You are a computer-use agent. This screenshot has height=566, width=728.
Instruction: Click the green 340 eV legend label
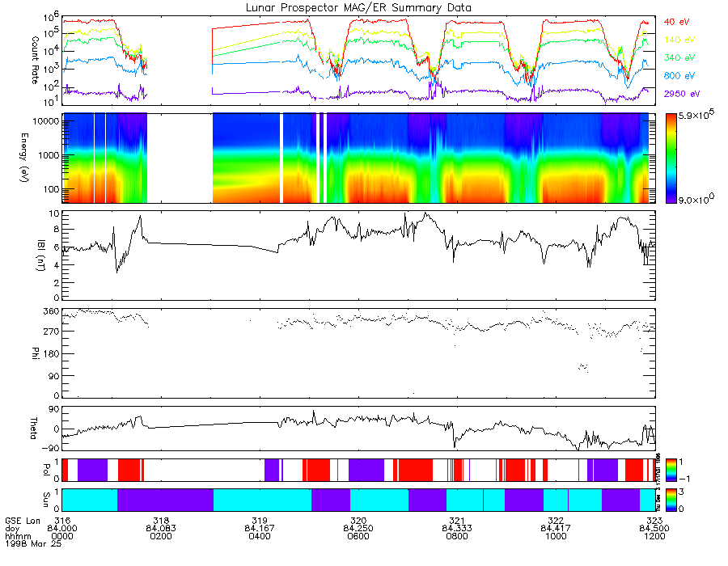(x=679, y=57)
